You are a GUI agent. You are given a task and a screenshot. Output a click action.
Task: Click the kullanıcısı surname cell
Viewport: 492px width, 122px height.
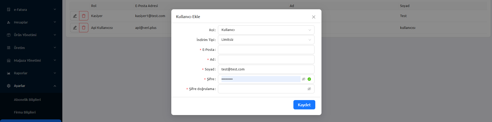point(408,28)
